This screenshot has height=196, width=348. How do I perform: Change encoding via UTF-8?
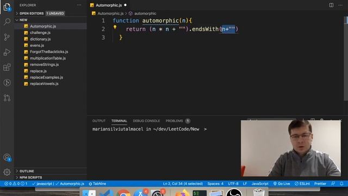click(233, 184)
